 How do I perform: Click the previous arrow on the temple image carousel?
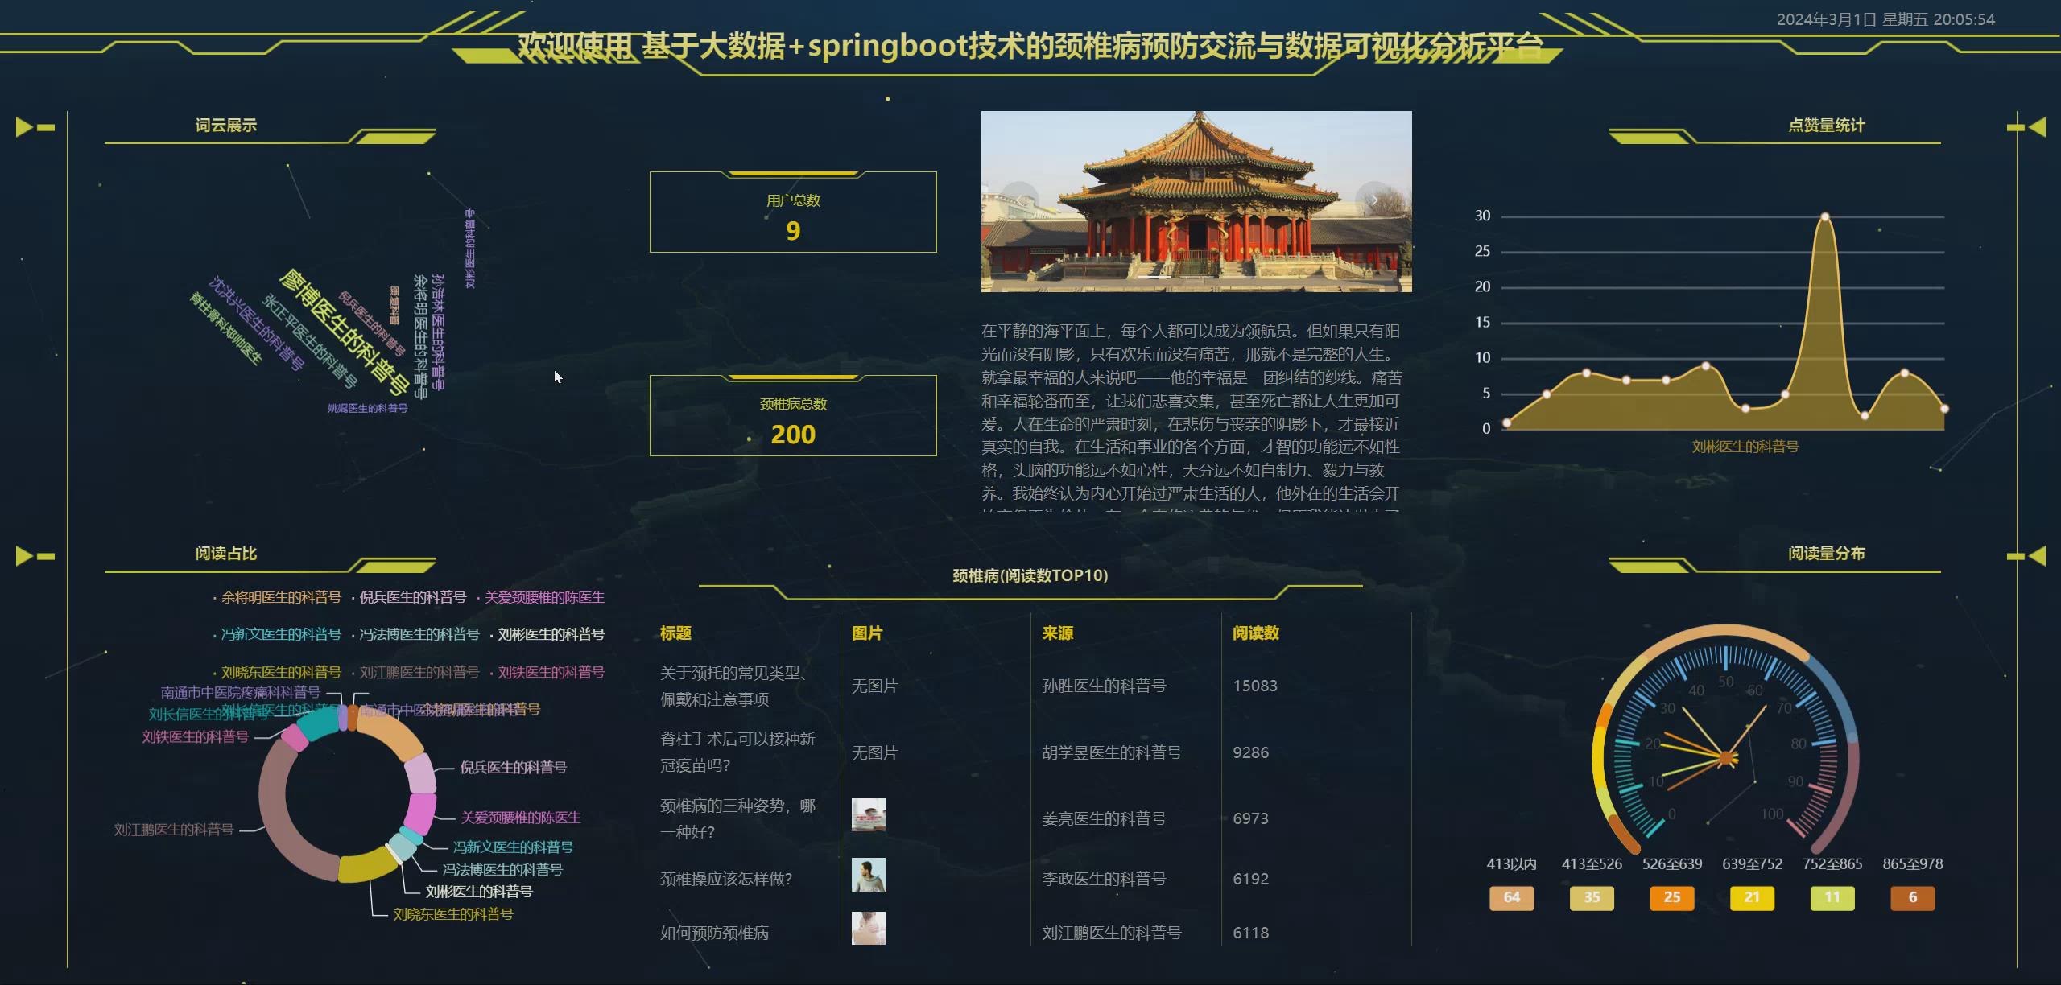(x=1019, y=200)
